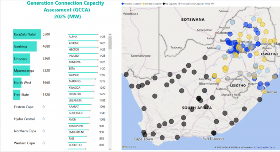Click the black marker near Port Elizabeth
Viewport: 280px width, 152px height.
(214, 133)
